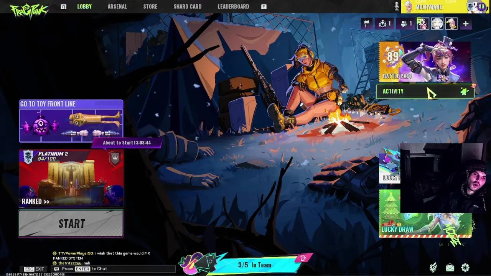This screenshot has height=276, width=491.
Task: Click the plus icon to add teammate
Action: coord(466,23)
